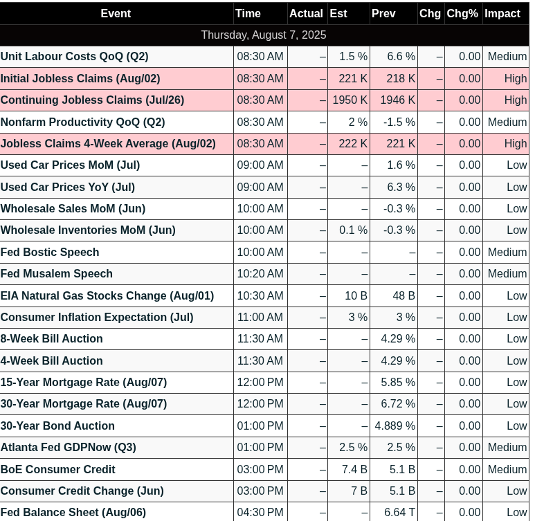Open Jobless Claims 4-Week Average (Aug/02)
535x521 pixels.
click(108, 143)
